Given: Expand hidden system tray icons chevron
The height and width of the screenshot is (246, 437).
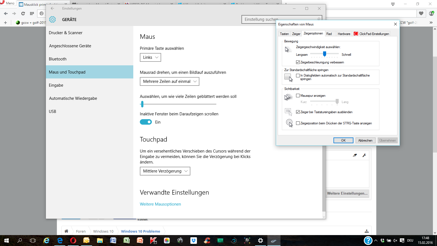Looking at the screenshot, I should tap(376, 241).
